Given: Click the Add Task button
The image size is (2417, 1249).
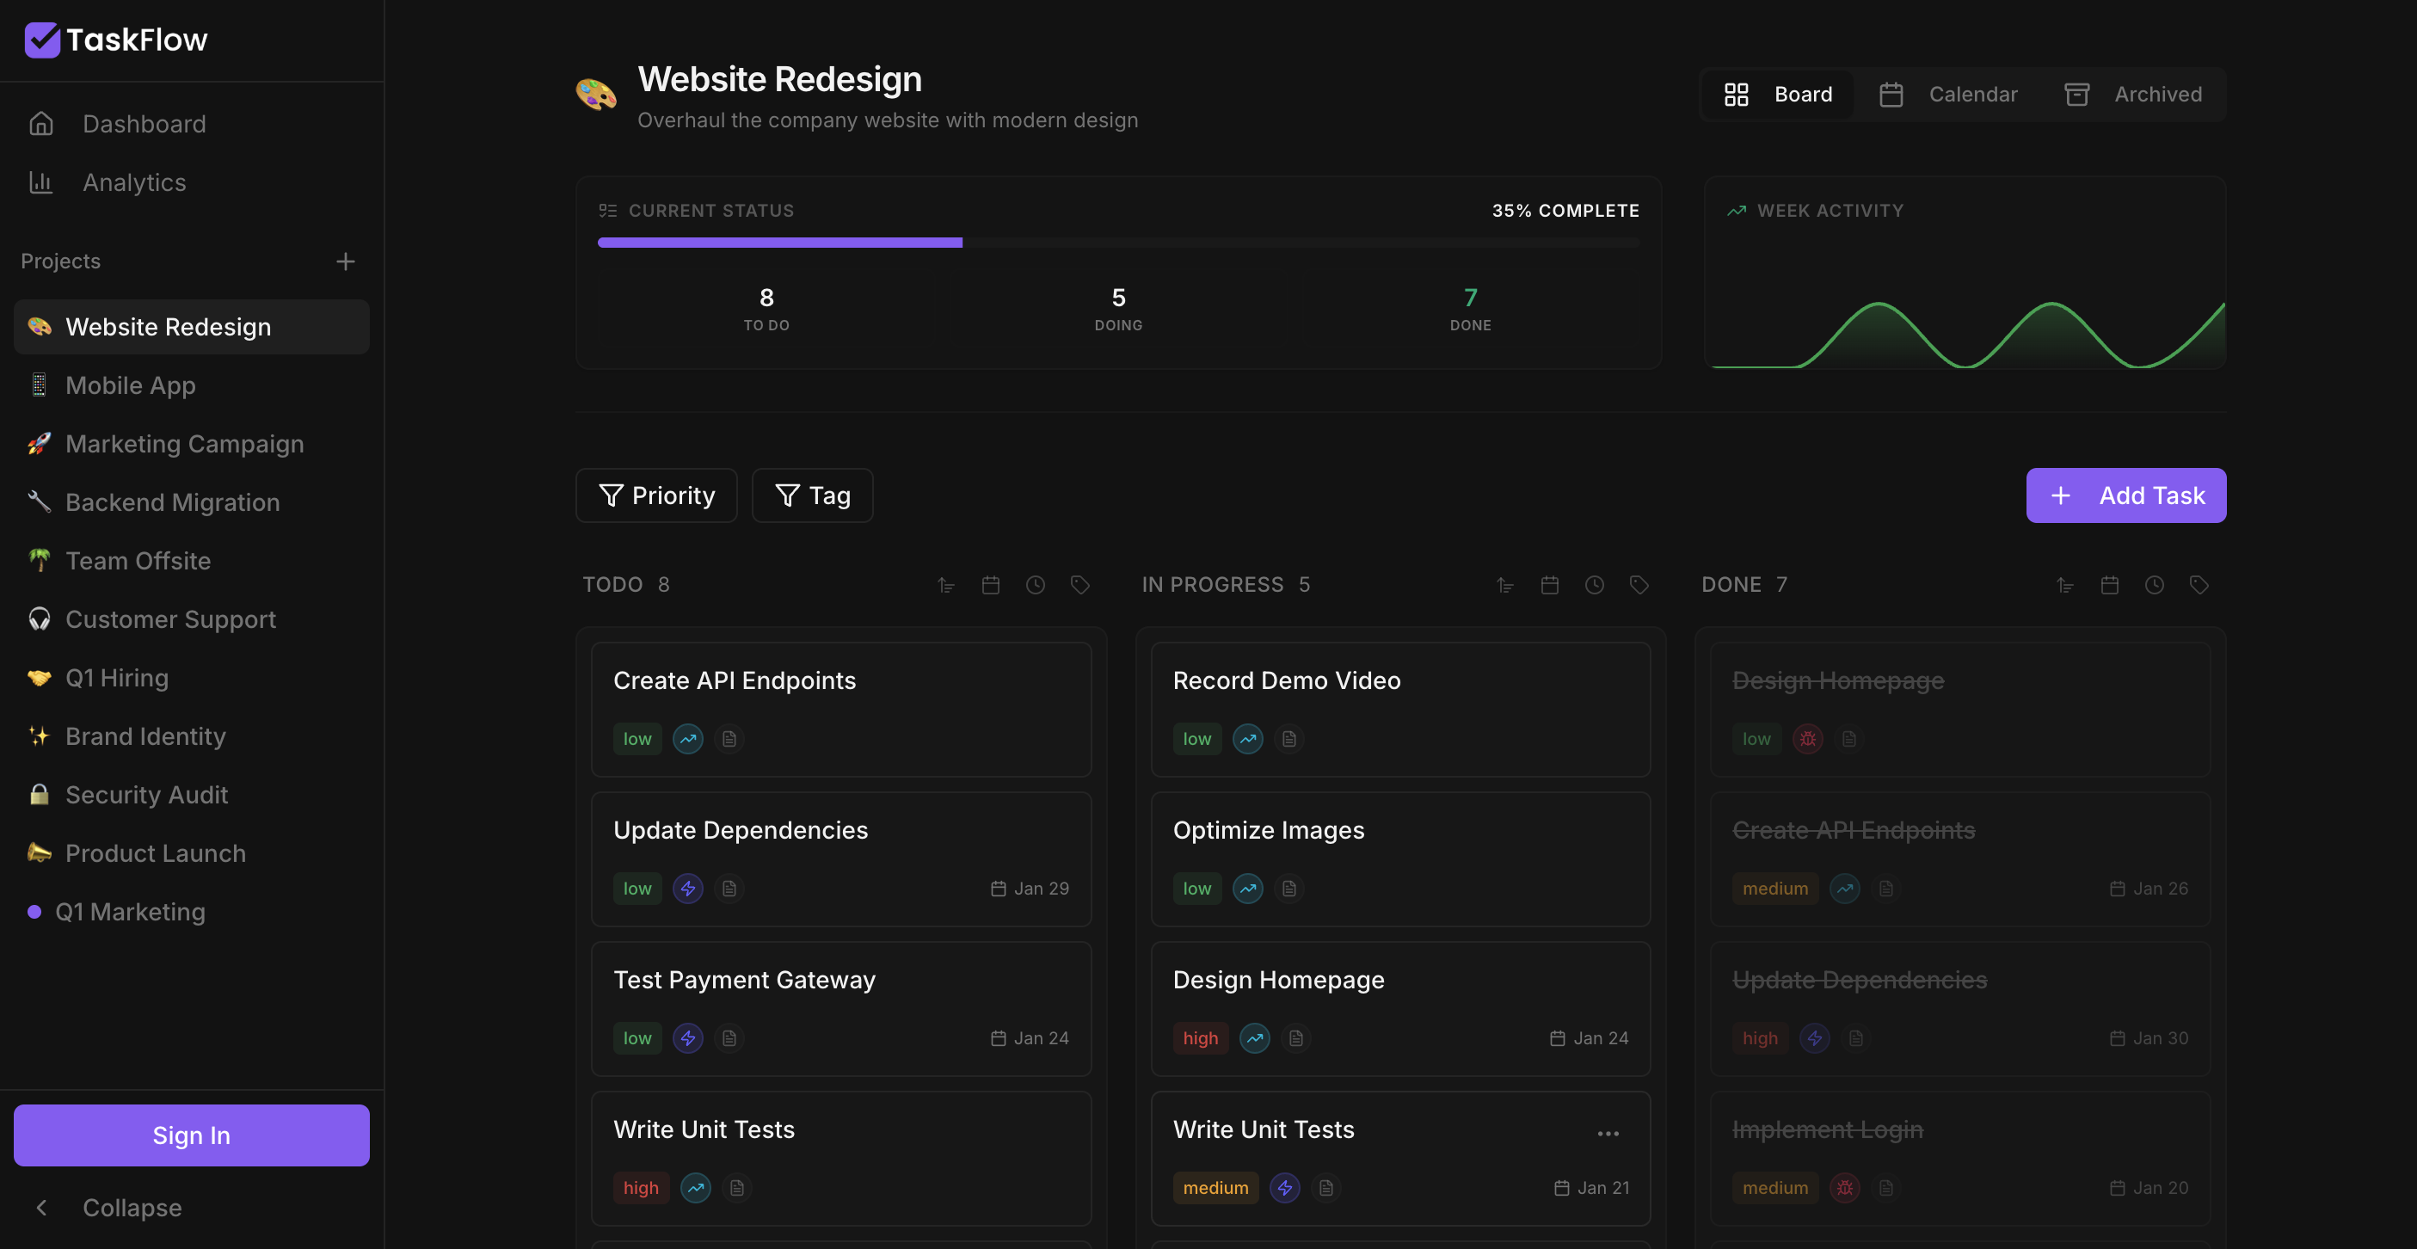Looking at the screenshot, I should [2126, 495].
